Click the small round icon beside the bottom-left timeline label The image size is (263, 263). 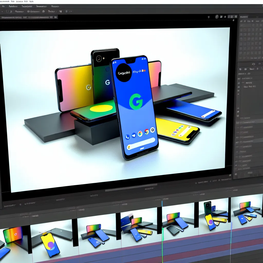(x=20, y=204)
